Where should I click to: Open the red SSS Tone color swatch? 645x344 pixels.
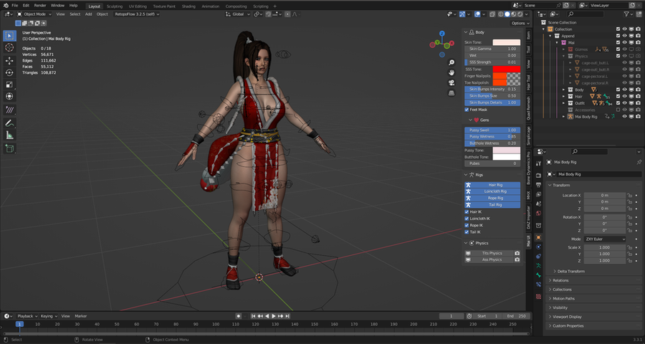(x=507, y=69)
